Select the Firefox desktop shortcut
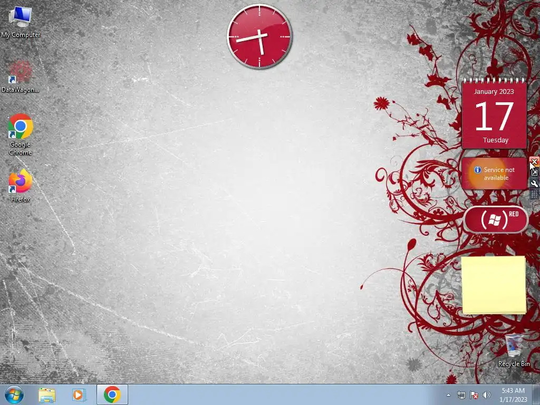The width and height of the screenshot is (540, 405). point(21,185)
